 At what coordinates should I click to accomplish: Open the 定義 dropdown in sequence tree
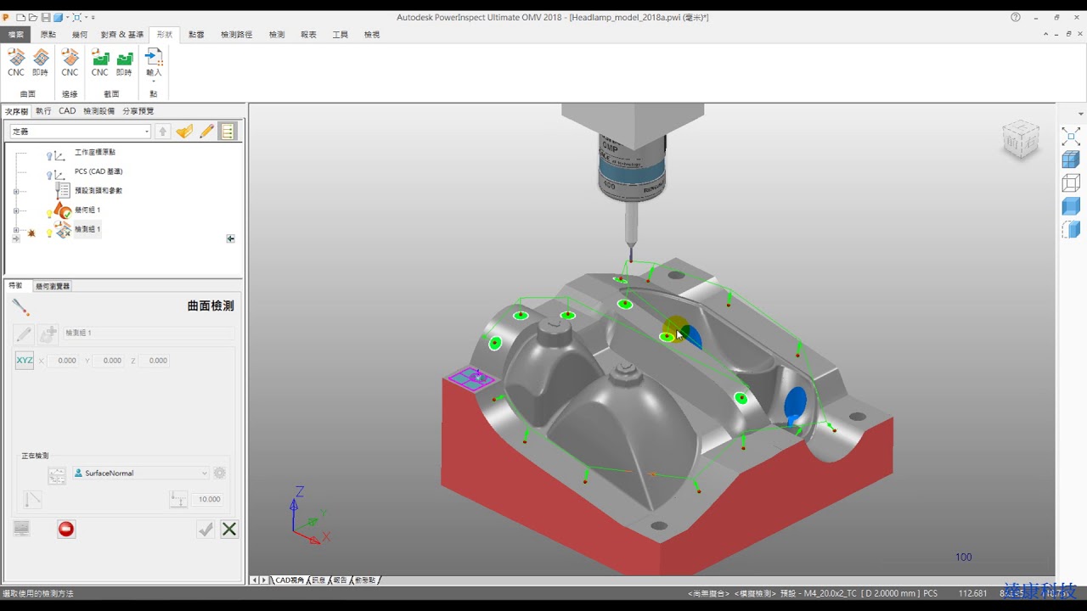(81, 132)
